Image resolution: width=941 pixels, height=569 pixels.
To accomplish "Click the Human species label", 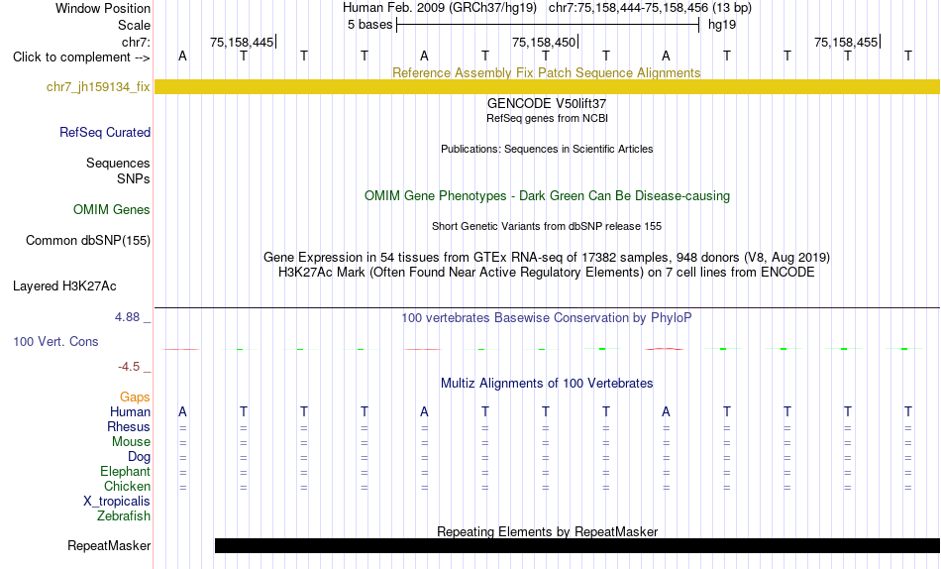I will (x=130, y=412).
